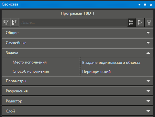Click into the Поиск search field
Screen dimensions: 155x117
point(73,22)
